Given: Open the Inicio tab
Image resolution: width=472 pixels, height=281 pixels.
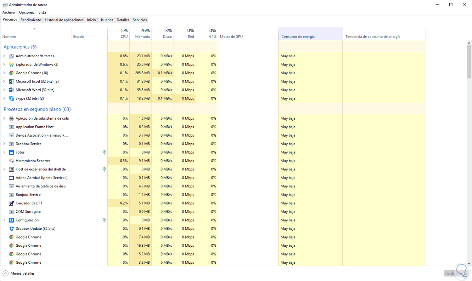Looking at the screenshot, I should tap(92, 20).
